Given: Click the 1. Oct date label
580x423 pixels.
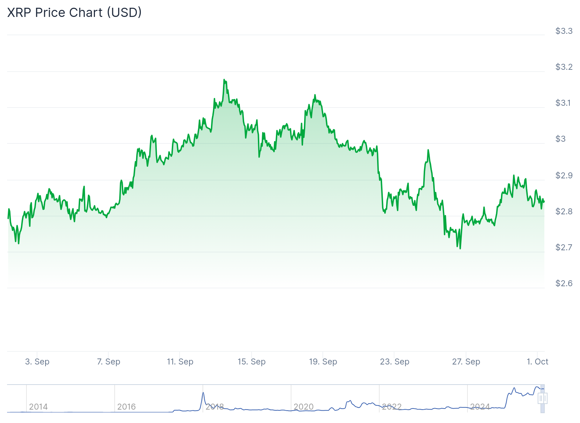Looking at the screenshot, I should [537, 362].
